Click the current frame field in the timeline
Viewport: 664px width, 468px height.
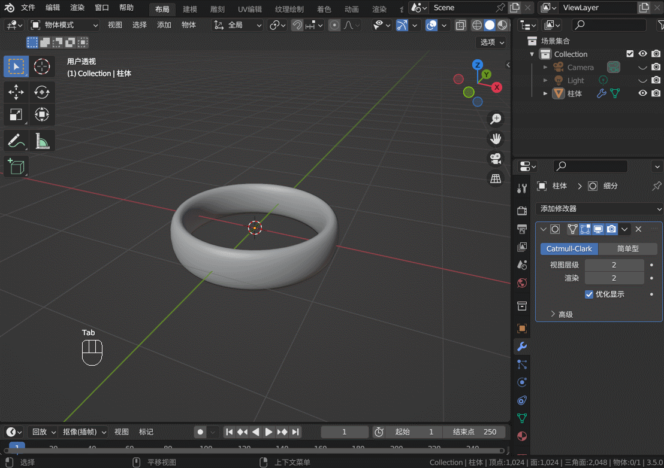(x=346, y=431)
